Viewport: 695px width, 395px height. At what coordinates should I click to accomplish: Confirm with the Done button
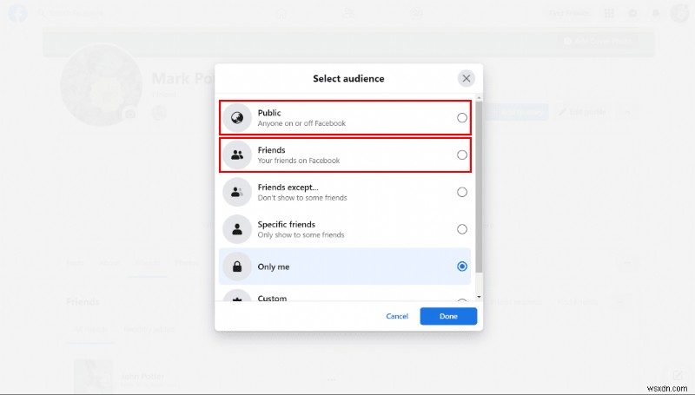448,316
